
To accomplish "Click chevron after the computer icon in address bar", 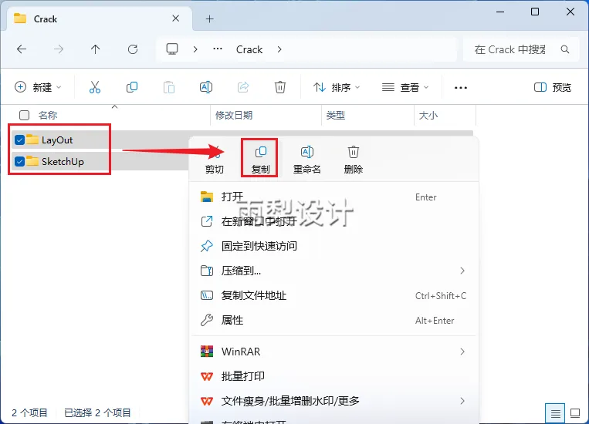I will tap(195, 49).
